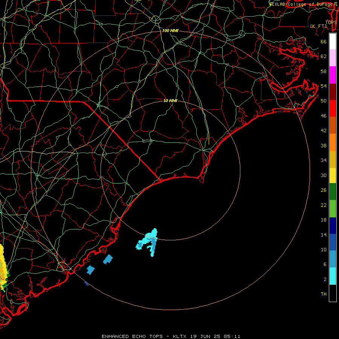Click the light pink 62 kft legend swatch
This screenshot has height=339, width=339.
point(333,58)
